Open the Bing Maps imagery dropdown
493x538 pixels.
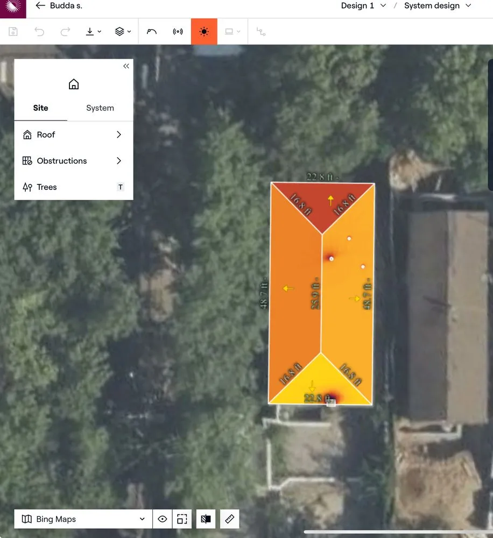point(83,519)
